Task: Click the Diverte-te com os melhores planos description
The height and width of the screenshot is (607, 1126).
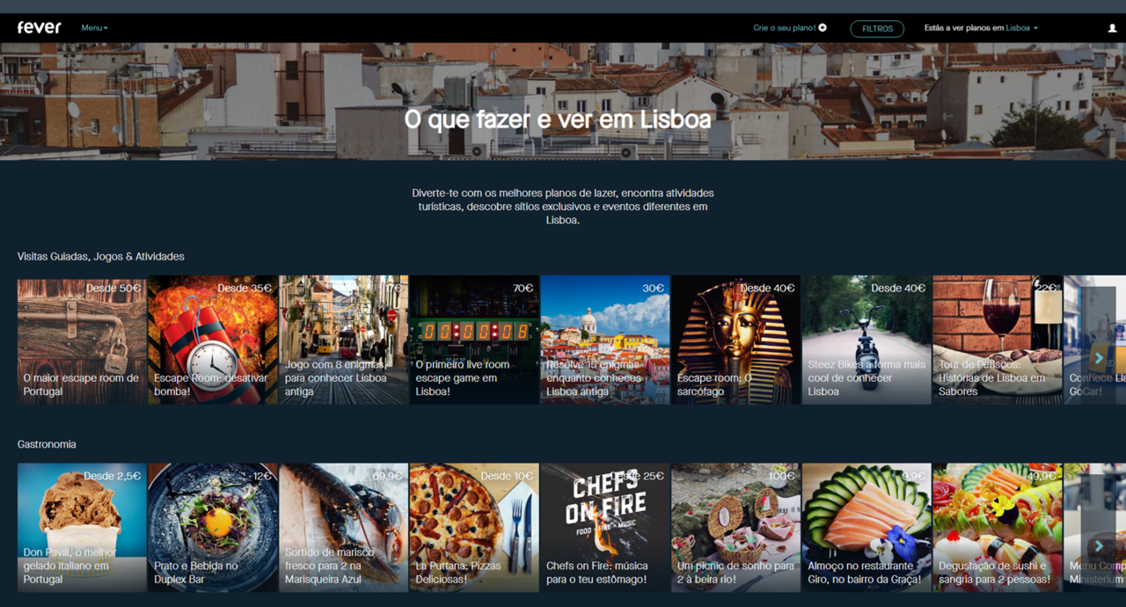Action: tap(563, 207)
